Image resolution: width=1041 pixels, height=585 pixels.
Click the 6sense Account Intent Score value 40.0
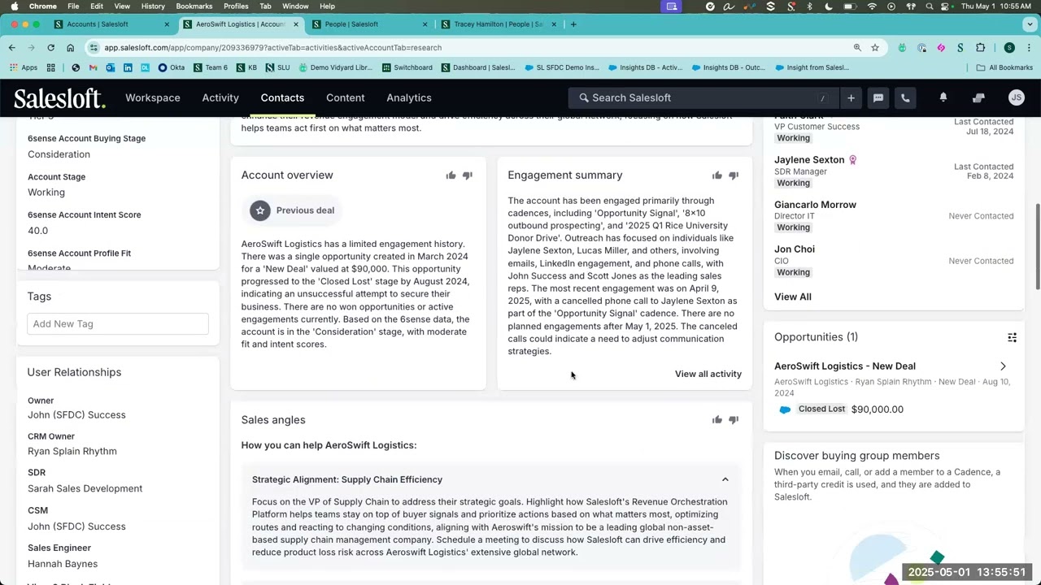(x=37, y=231)
